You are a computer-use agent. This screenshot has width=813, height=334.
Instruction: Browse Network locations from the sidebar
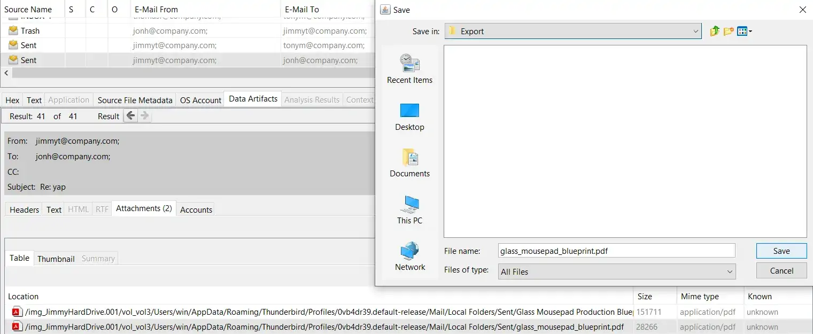point(409,257)
